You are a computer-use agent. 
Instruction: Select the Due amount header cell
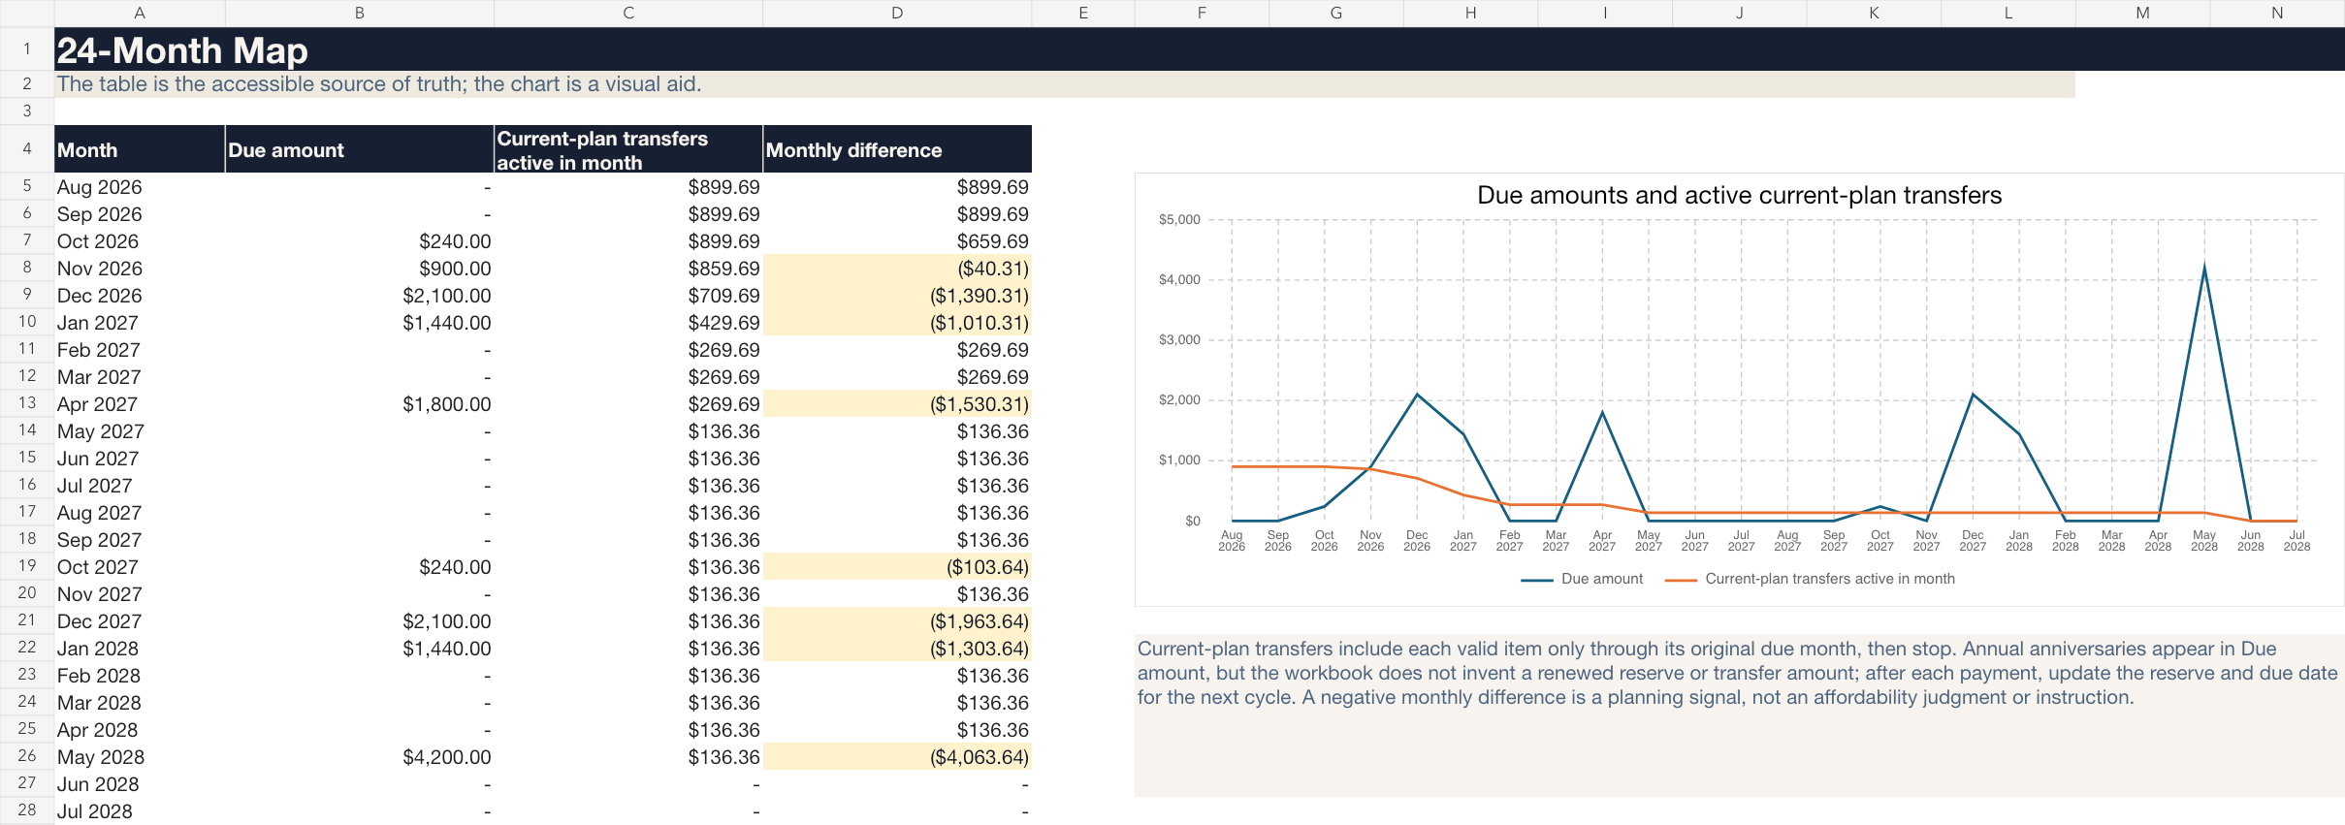(x=360, y=149)
